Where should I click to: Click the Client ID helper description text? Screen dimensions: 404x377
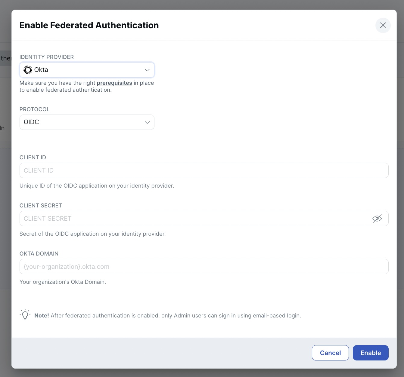97,185
